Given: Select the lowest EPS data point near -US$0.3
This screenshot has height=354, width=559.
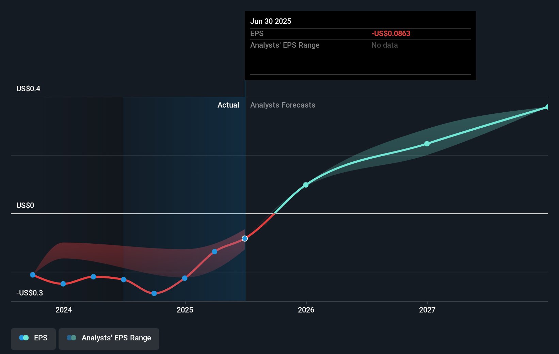Looking at the screenshot, I should (x=154, y=293).
